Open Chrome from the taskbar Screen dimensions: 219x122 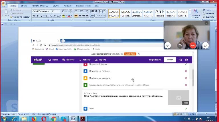(54, 119)
